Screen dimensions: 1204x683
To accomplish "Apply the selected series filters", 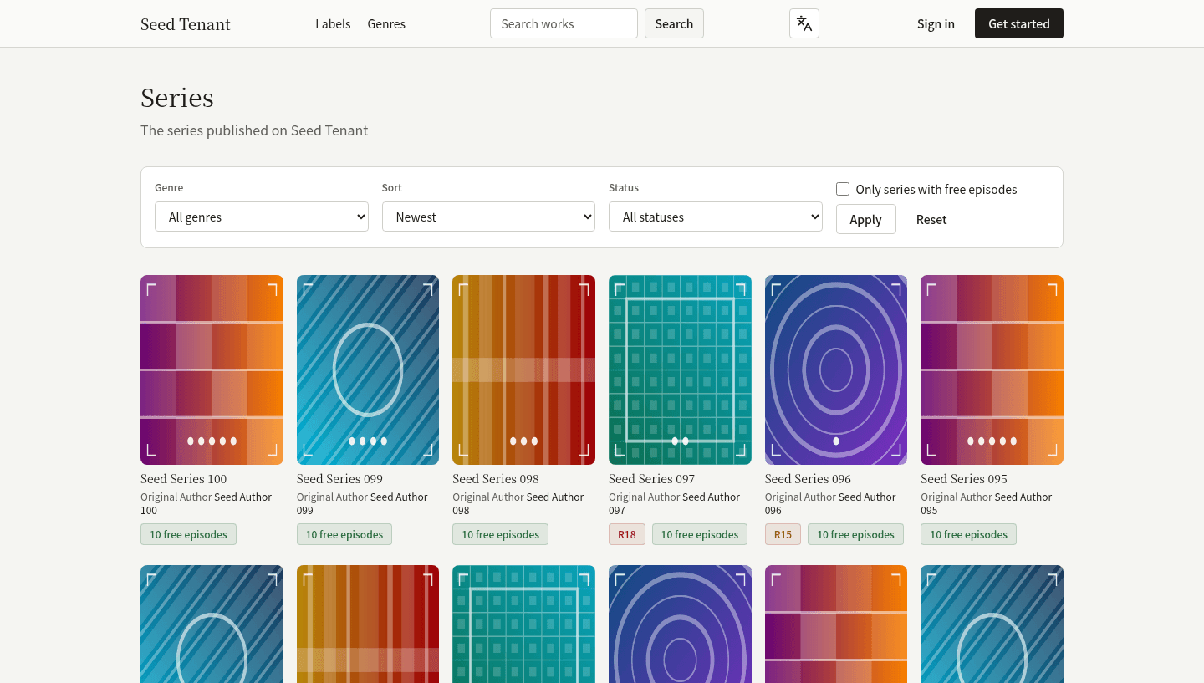I will click(865, 219).
